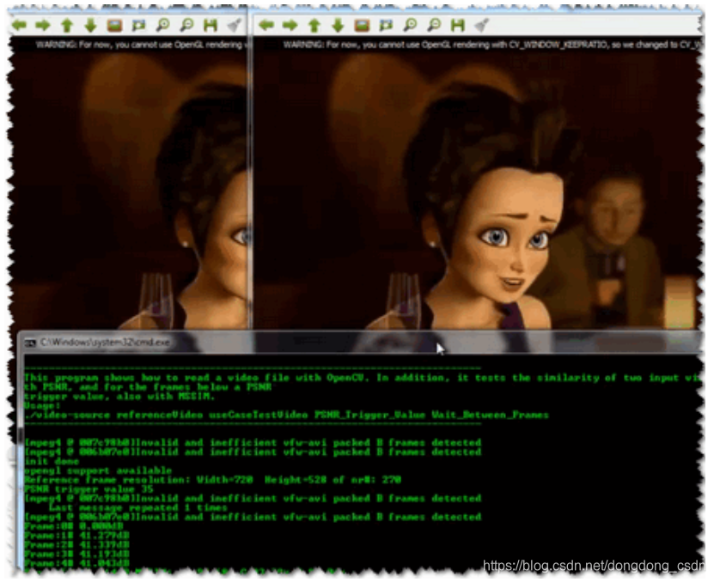Viewport: 714px width, 582px height.
Task: Save current image from left video window
Action: coord(210,26)
